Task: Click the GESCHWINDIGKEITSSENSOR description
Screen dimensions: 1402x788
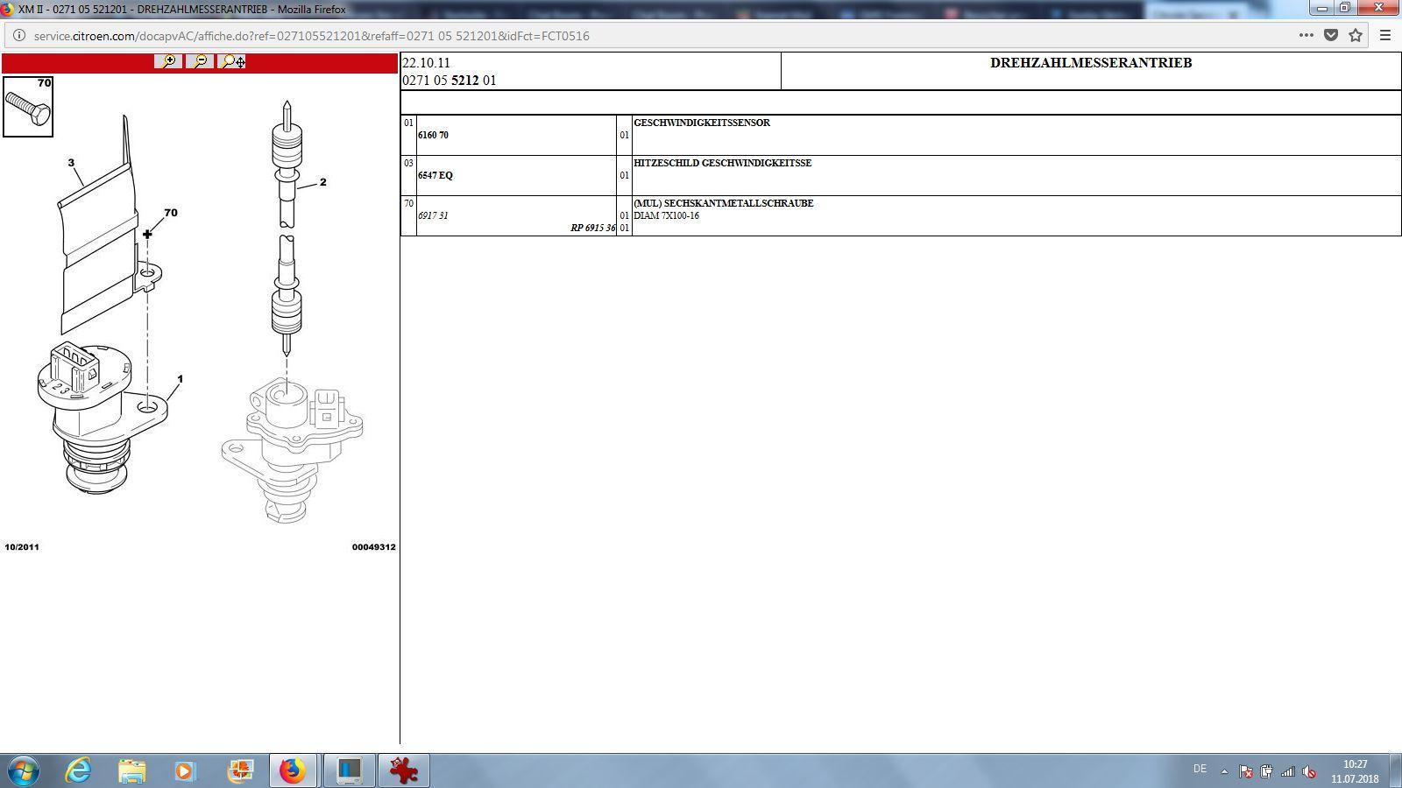Action: (702, 123)
